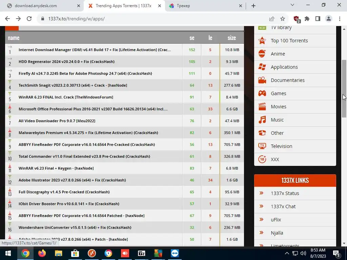
Task: Open WinRAR 6.23 FINAL Incl. Crack link
Action: click(66, 97)
